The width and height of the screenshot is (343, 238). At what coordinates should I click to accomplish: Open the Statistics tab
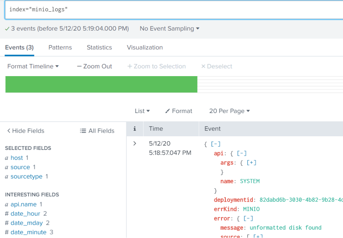click(x=99, y=48)
